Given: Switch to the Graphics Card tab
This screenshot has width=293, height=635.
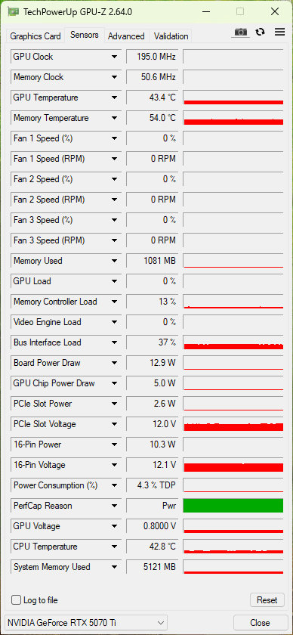Looking at the screenshot, I should [x=35, y=36].
